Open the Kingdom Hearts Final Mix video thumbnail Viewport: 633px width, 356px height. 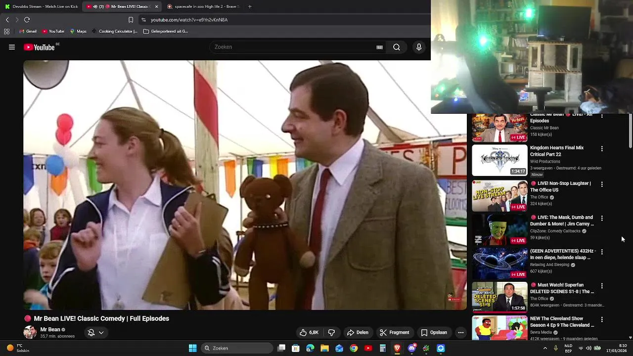click(499, 160)
